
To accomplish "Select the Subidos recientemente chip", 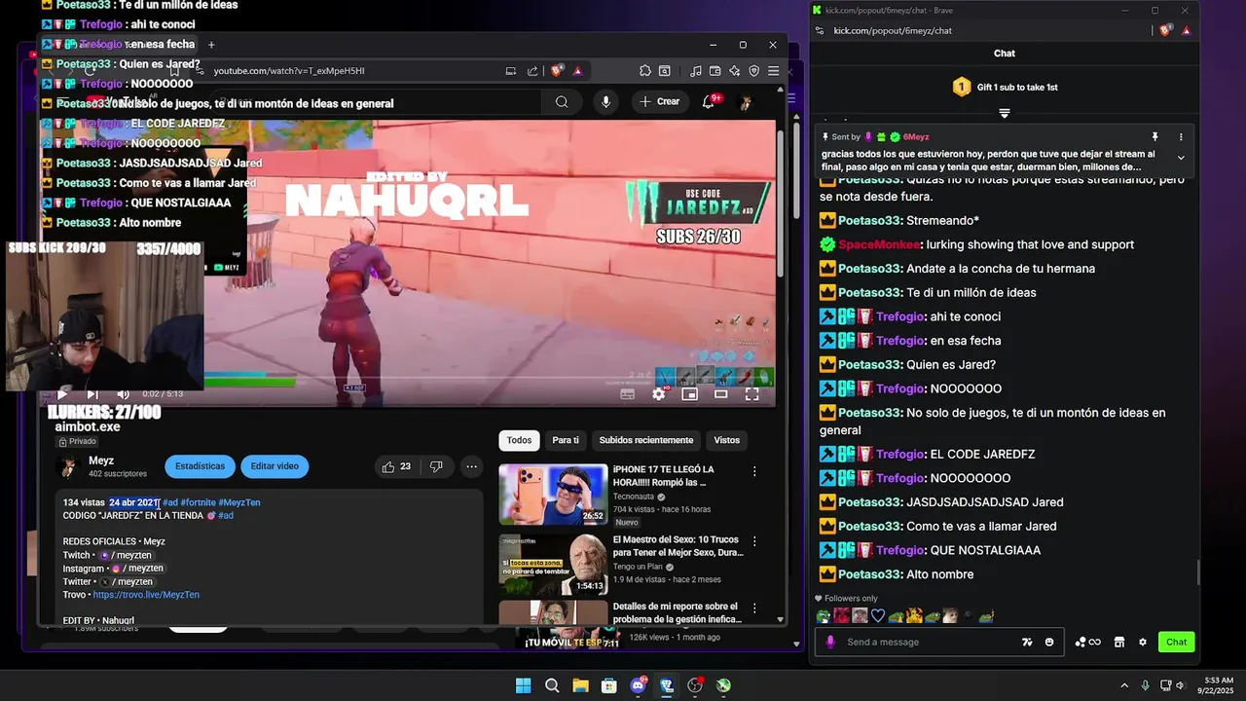I will (646, 440).
